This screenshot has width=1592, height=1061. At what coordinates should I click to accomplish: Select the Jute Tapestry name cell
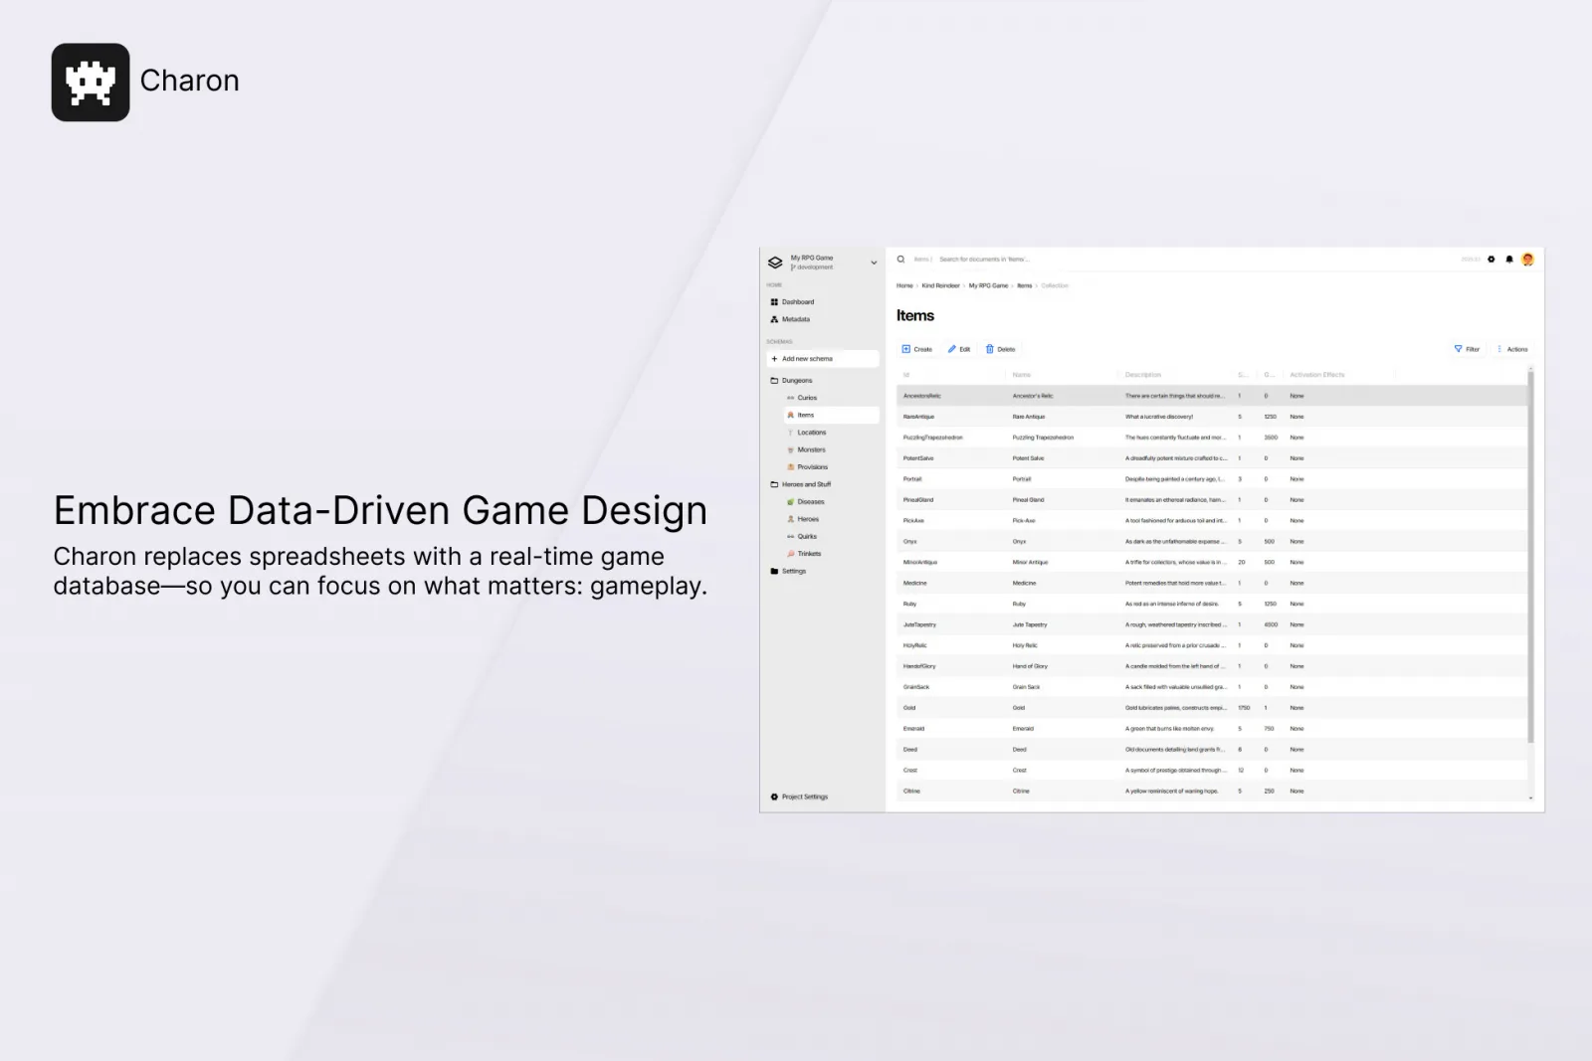[1030, 624]
